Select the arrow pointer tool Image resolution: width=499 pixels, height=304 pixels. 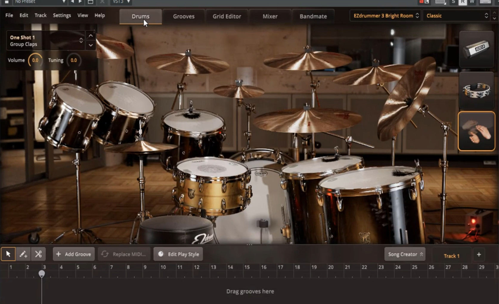(x=8, y=254)
